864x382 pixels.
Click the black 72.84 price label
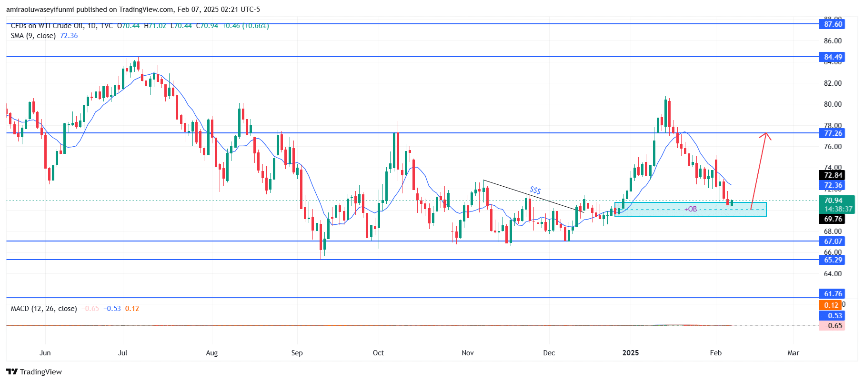coord(833,175)
